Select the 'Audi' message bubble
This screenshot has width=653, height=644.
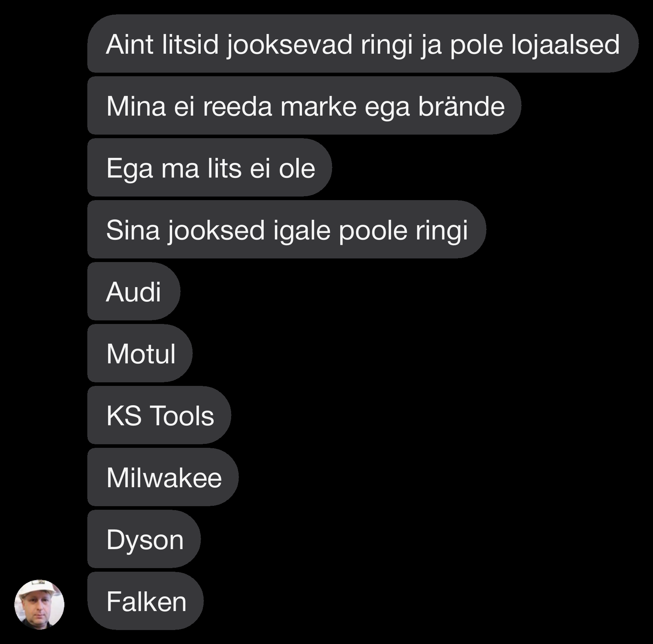(134, 291)
